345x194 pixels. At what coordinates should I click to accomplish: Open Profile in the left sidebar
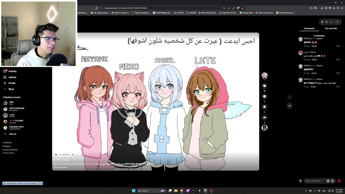(x=9, y=83)
